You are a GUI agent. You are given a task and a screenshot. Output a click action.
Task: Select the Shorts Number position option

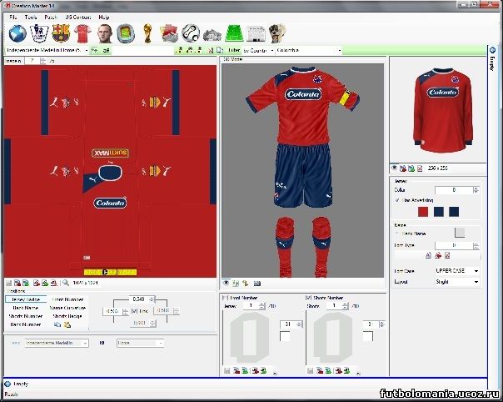coord(26,316)
